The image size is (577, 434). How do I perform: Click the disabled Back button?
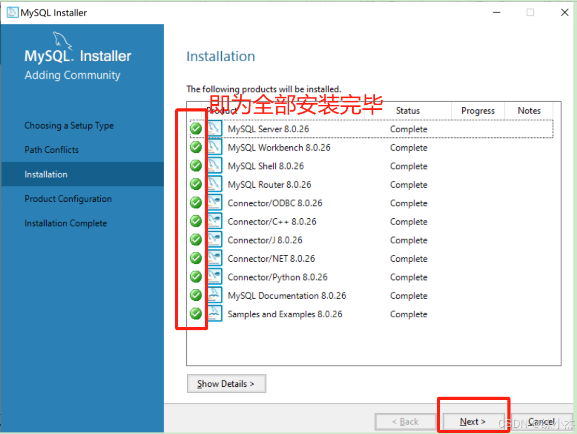[405, 422]
